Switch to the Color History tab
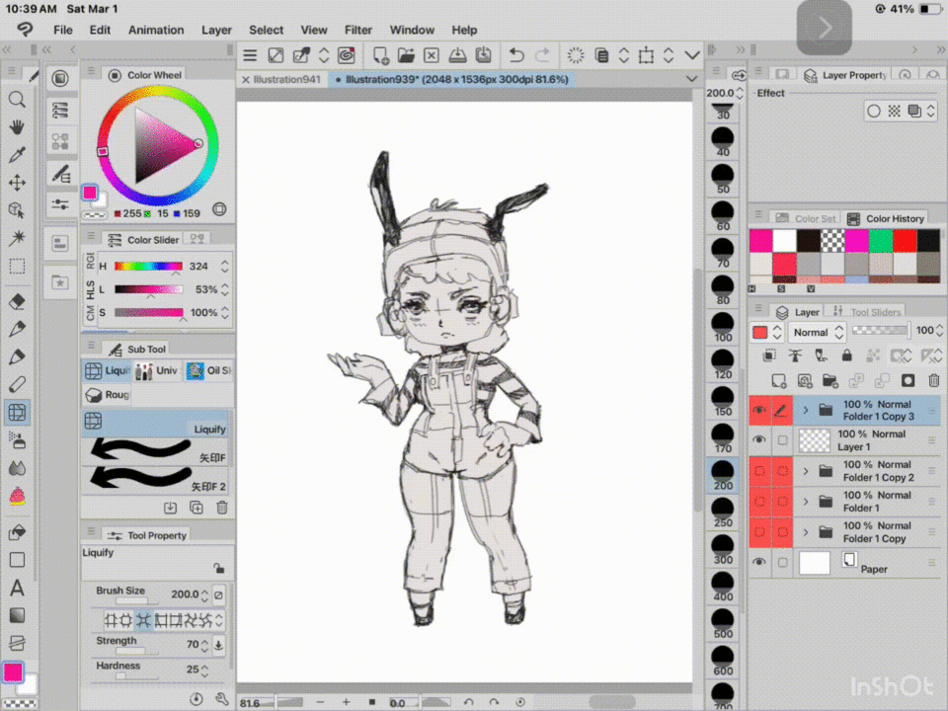 tap(894, 218)
